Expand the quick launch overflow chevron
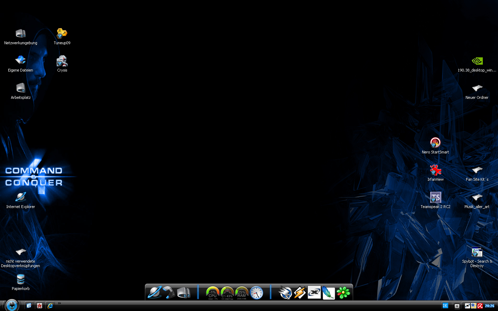 pyautogui.click(x=59, y=303)
